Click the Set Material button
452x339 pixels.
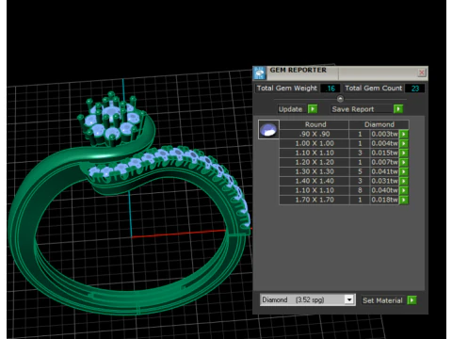point(382,300)
